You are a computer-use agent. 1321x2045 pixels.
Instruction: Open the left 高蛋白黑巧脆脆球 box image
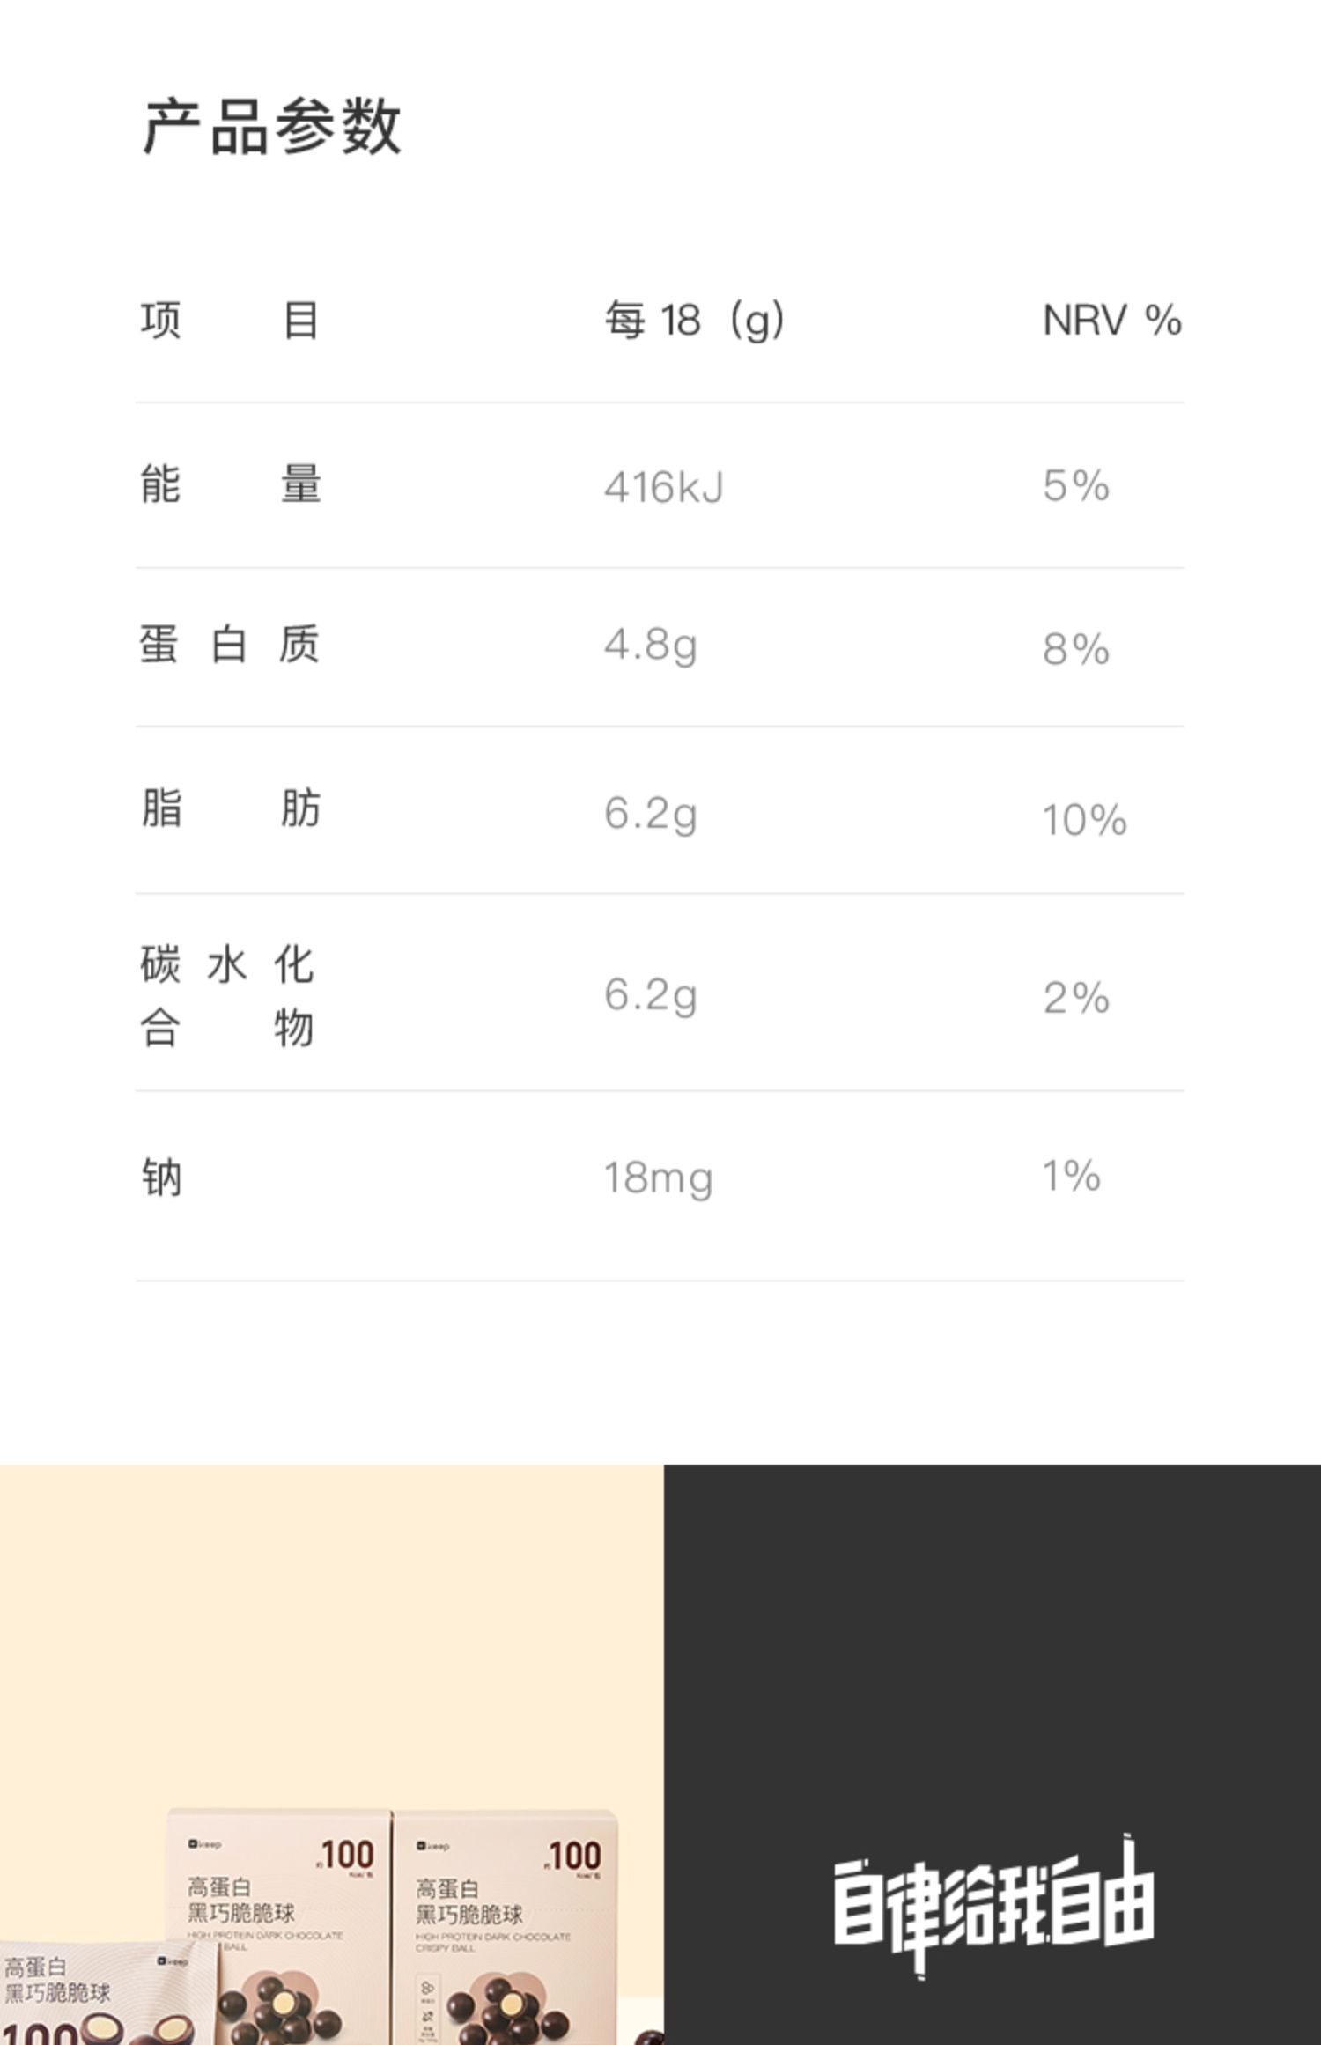coord(278,1927)
